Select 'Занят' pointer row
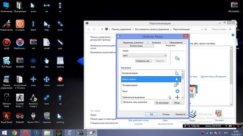The image size is (243, 136). [x=151, y=91]
